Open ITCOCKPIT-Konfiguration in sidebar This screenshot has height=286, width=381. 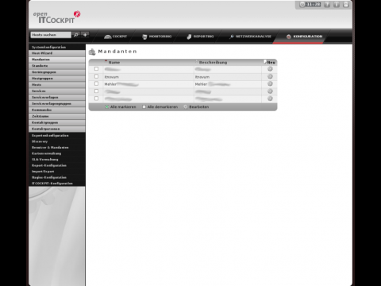[52, 184]
